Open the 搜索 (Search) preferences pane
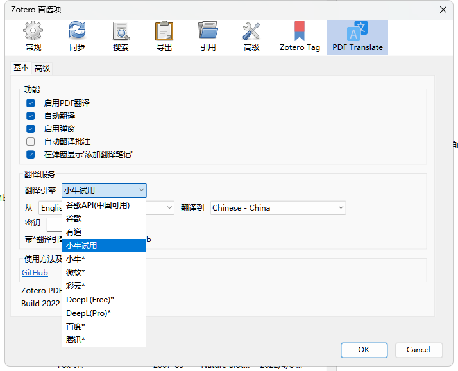This screenshot has height=371, width=458. 121,37
